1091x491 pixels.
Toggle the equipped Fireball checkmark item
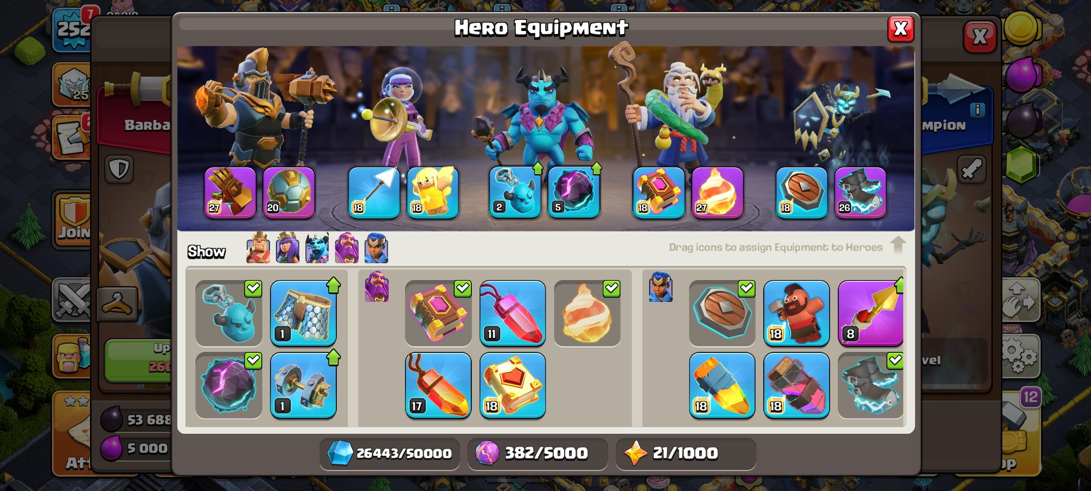(587, 313)
